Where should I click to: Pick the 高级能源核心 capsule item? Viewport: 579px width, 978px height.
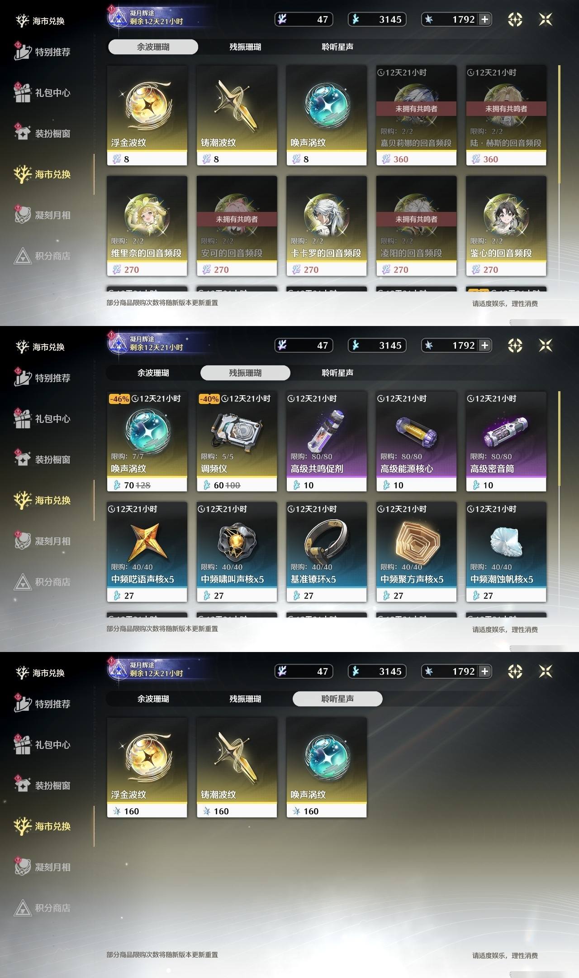pyautogui.click(x=416, y=441)
